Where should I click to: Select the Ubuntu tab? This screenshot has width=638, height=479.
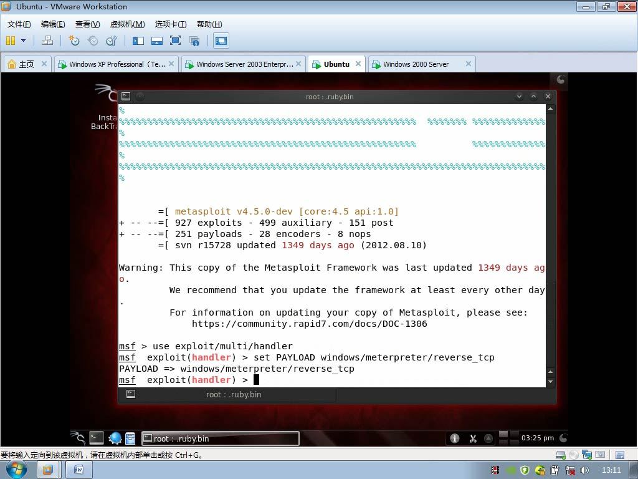(x=336, y=64)
